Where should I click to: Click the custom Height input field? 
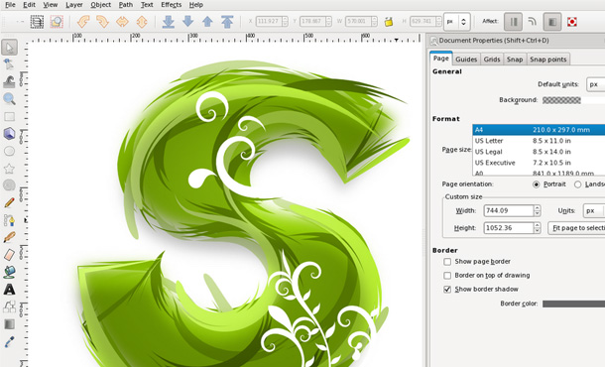509,228
